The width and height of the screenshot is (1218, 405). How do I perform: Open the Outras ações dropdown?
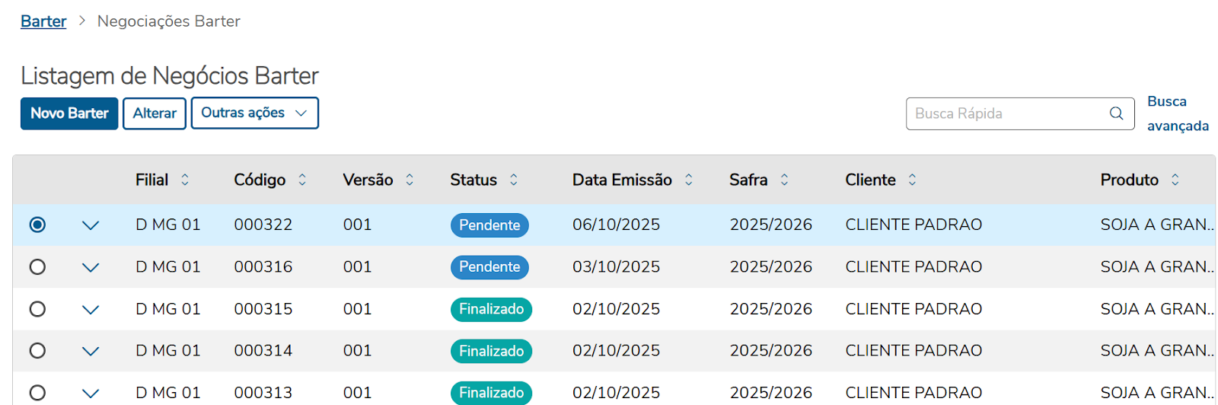point(254,113)
